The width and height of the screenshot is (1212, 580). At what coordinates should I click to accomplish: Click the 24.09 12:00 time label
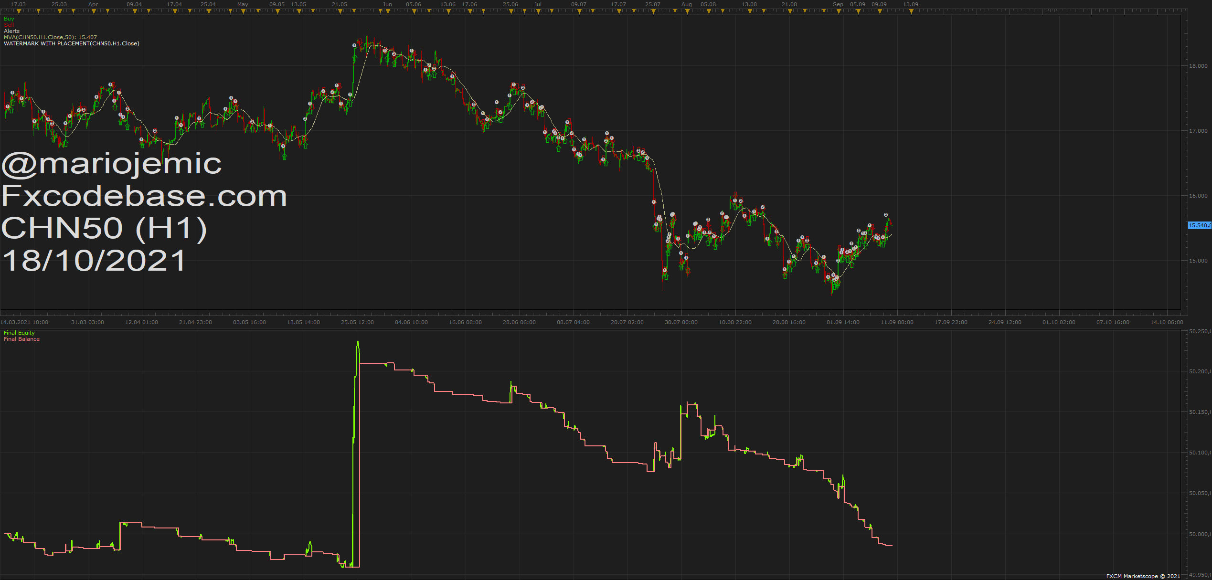(x=1005, y=322)
